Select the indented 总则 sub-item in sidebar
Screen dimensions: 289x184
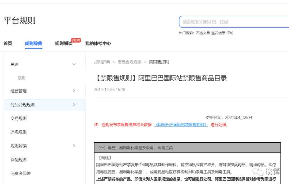coord(21,78)
